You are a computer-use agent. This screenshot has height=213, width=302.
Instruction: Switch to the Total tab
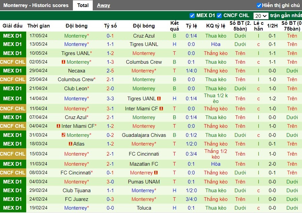tap(83, 5)
